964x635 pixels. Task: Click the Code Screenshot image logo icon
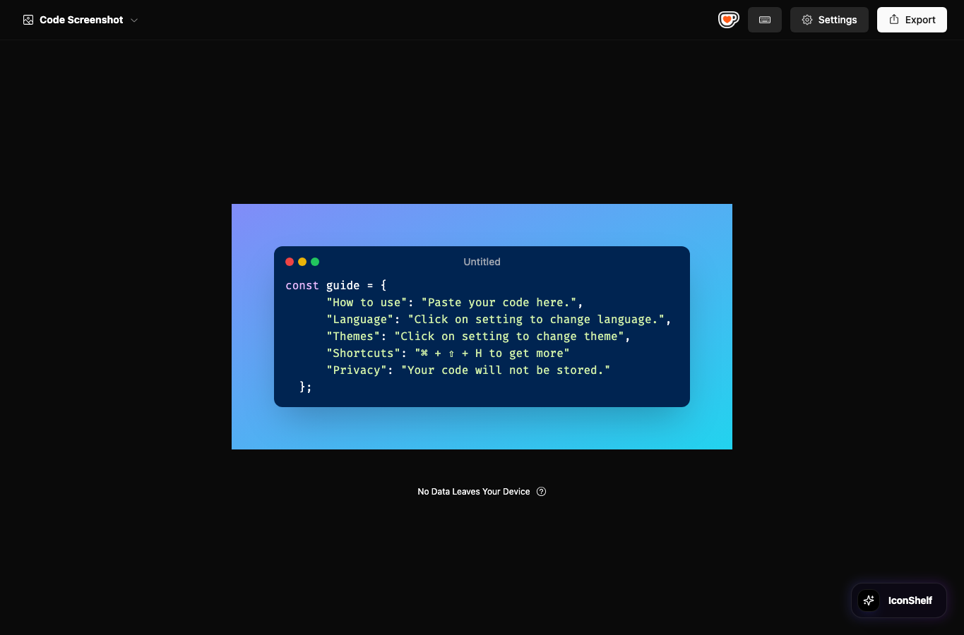coord(28,20)
